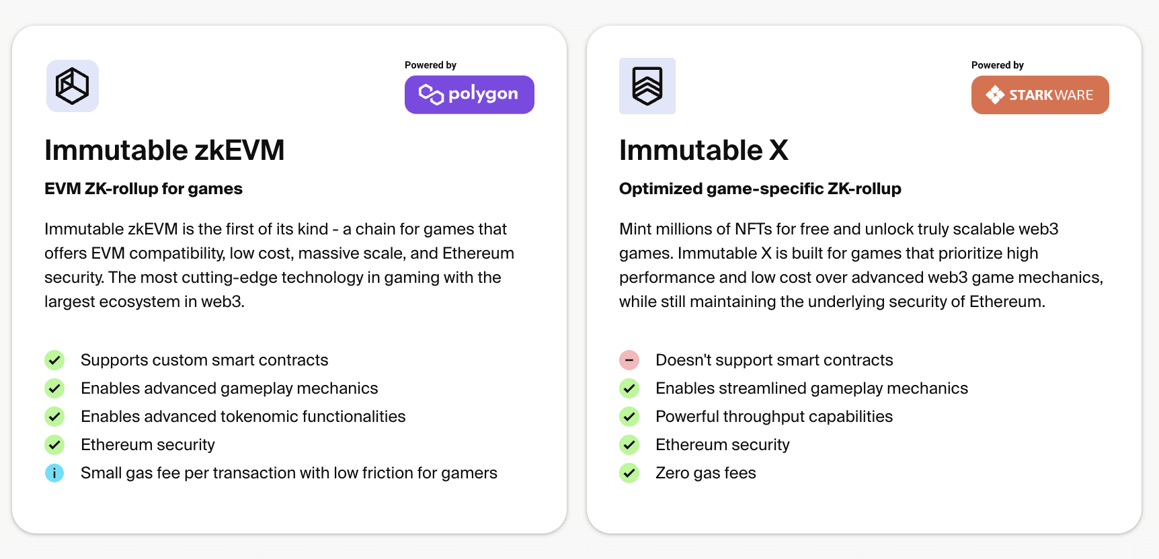1159x559 pixels.
Task: Click the Immutable X heading
Action: tap(703, 150)
